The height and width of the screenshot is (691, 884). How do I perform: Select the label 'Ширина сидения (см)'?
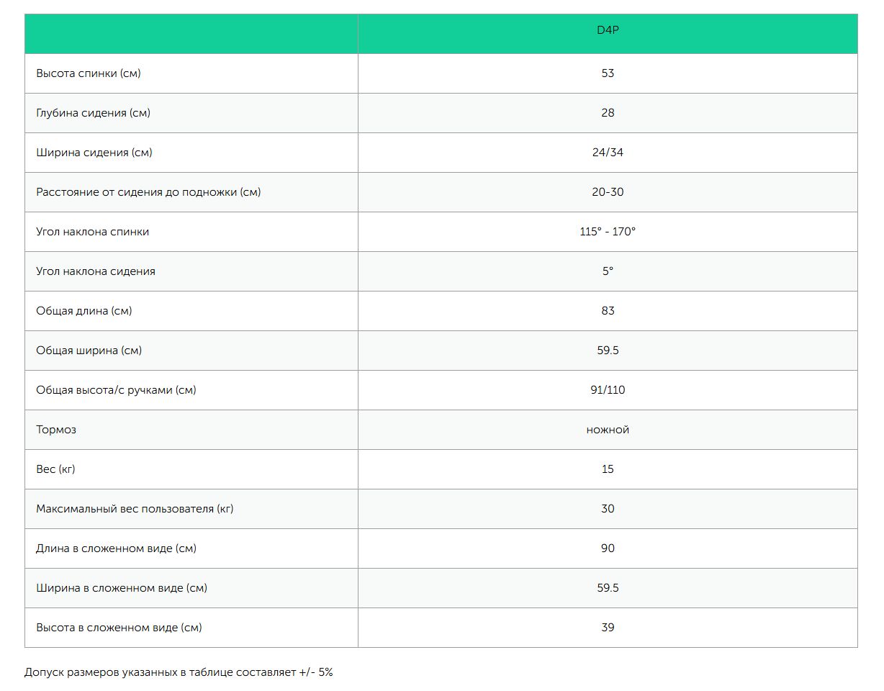(94, 153)
